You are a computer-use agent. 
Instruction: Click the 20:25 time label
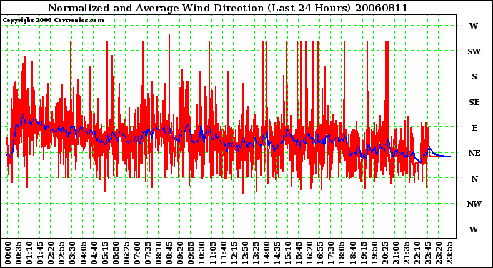point(384,253)
